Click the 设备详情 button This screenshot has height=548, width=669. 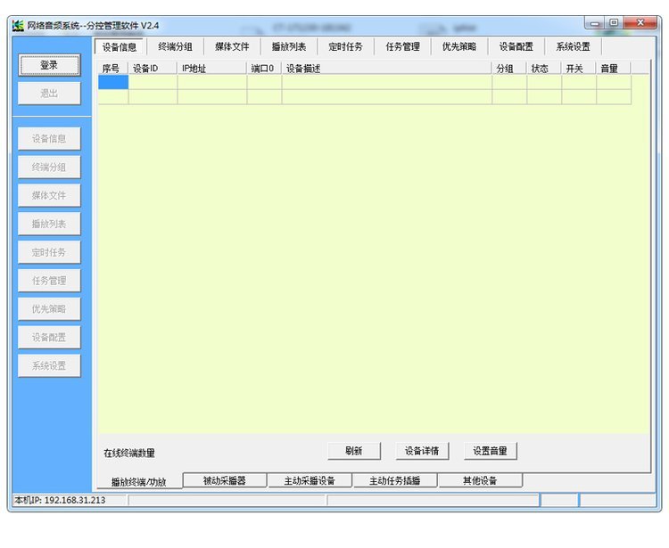click(x=423, y=451)
